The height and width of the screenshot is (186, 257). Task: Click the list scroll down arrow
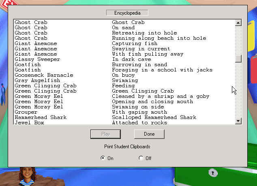238,121
